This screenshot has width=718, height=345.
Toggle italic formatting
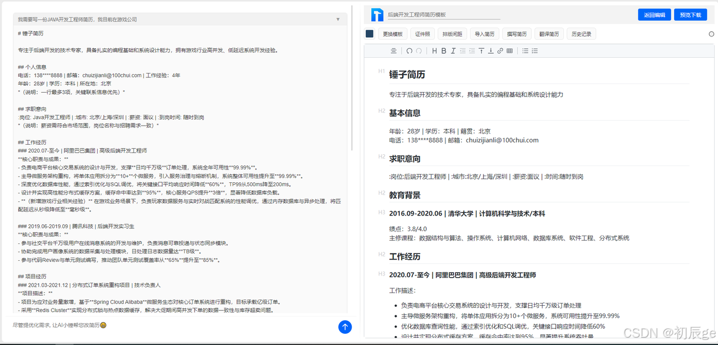coord(453,50)
